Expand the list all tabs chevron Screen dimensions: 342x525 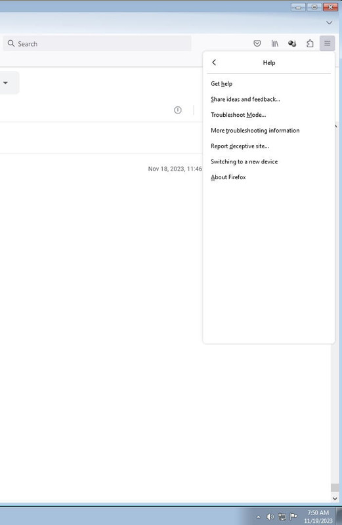point(330,23)
